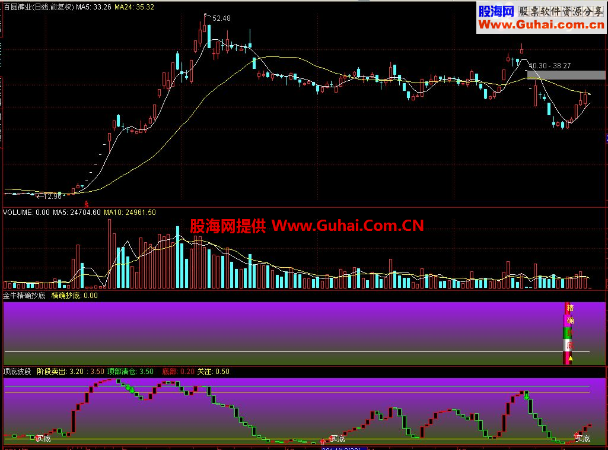Screen dimensions: 608x450
Task: Click the rightmost 买底 buy signal marker
Action: 582,438
